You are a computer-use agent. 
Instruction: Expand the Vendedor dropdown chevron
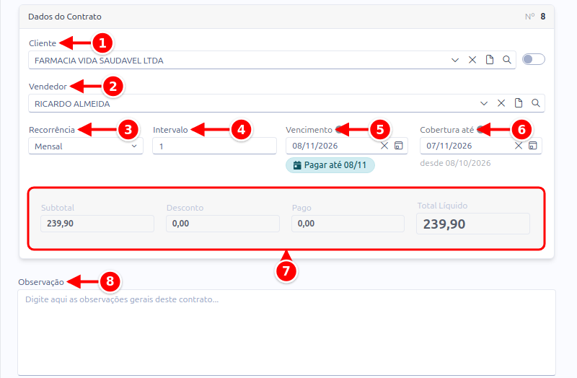tap(484, 103)
